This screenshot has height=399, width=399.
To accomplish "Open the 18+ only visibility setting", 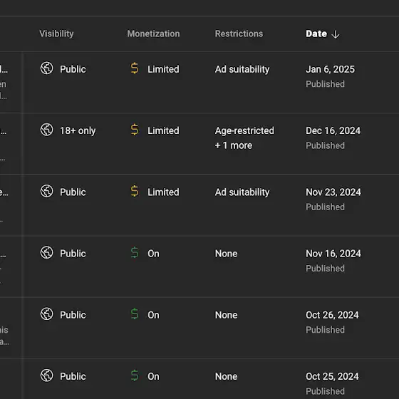I will [78, 130].
